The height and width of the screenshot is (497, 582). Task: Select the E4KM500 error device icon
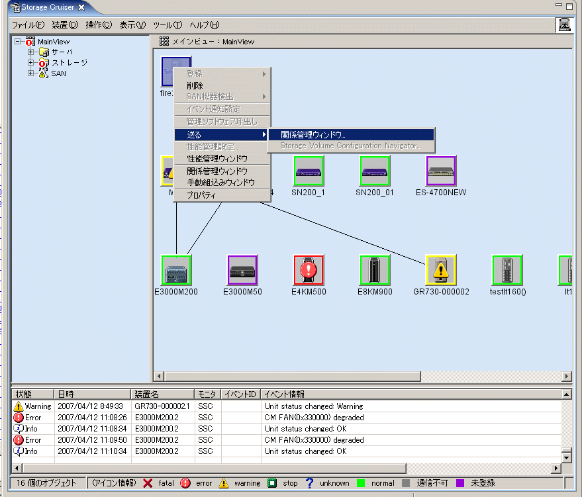tap(309, 270)
